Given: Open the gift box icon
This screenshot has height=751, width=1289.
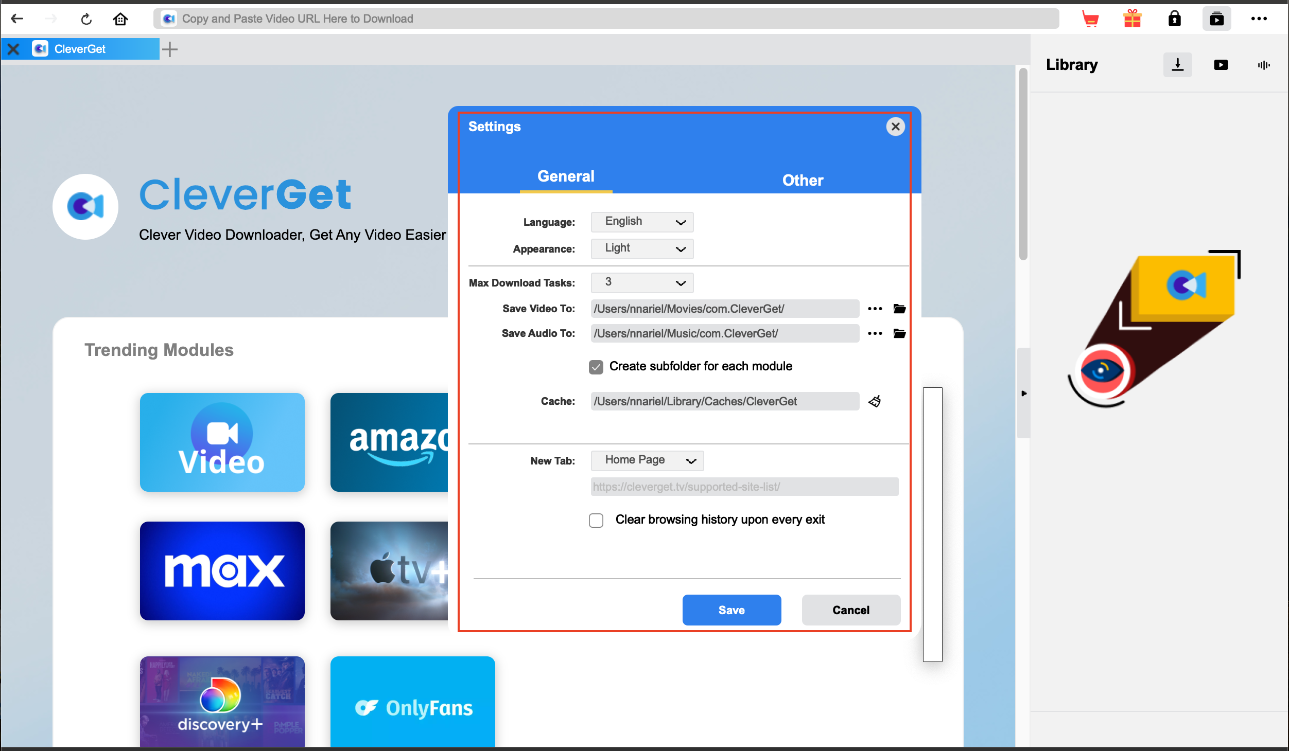Looking at the screenshot, I should 1132,19.
